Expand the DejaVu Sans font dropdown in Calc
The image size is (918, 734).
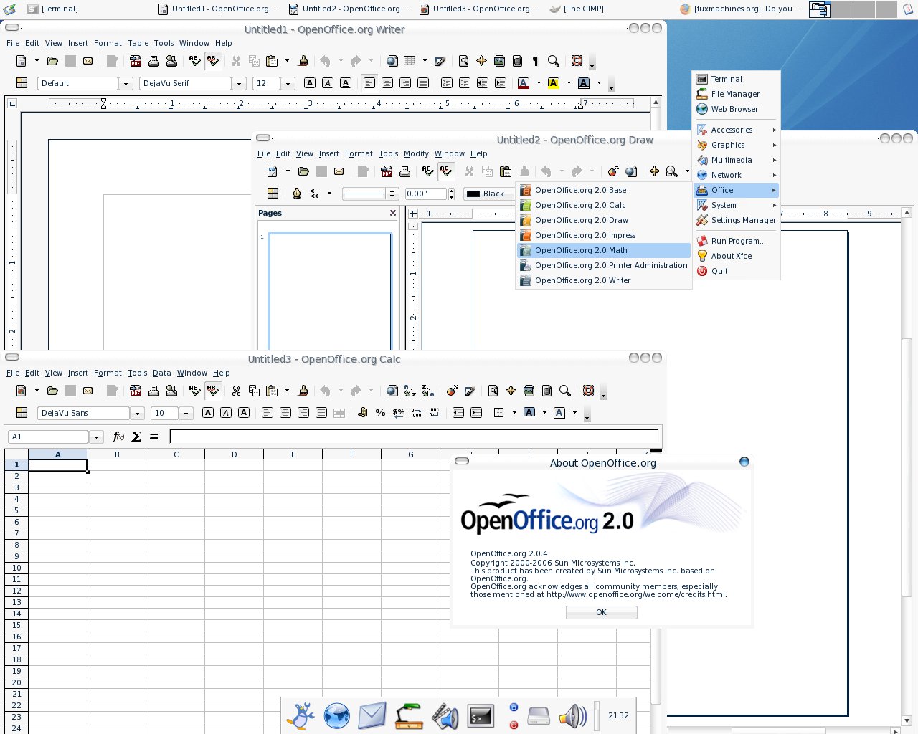click(x=138, y=414)
